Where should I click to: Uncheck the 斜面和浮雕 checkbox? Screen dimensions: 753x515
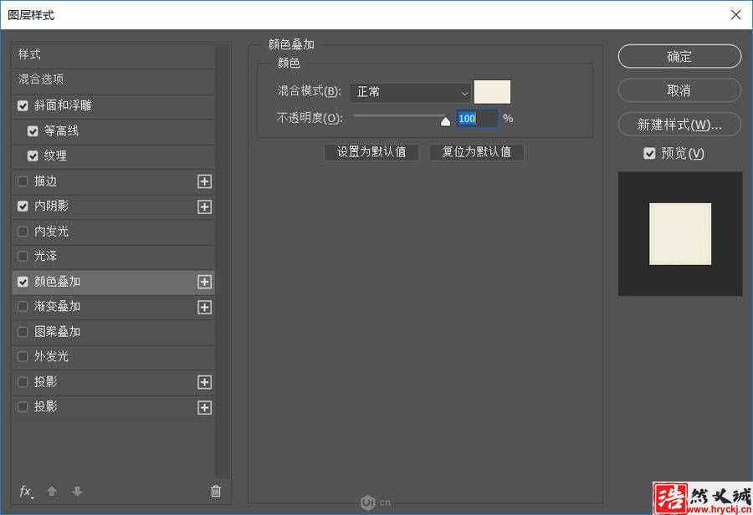23,105
